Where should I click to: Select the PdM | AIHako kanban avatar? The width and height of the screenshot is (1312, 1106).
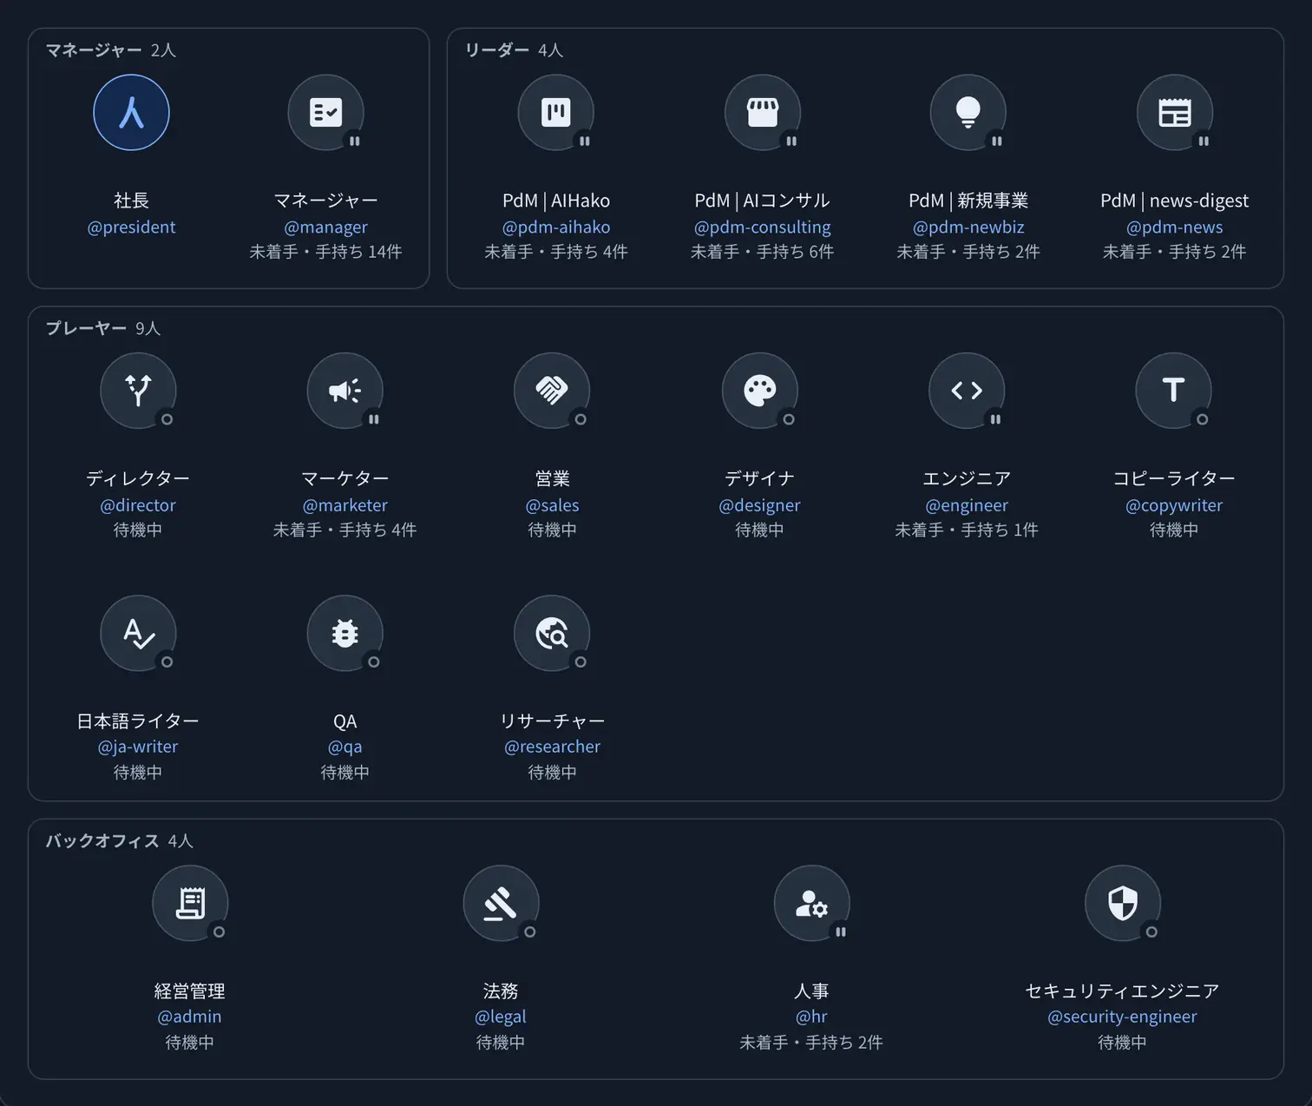[555, 112]
